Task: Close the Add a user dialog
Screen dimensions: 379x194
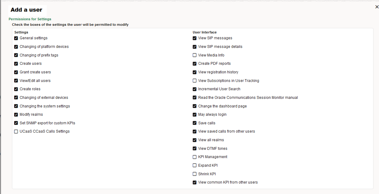Action: [377, 6]
